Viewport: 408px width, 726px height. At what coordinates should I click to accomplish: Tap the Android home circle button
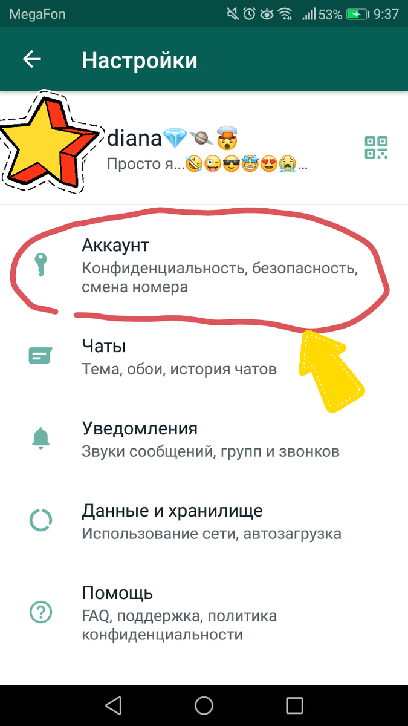tap(204, 705)
